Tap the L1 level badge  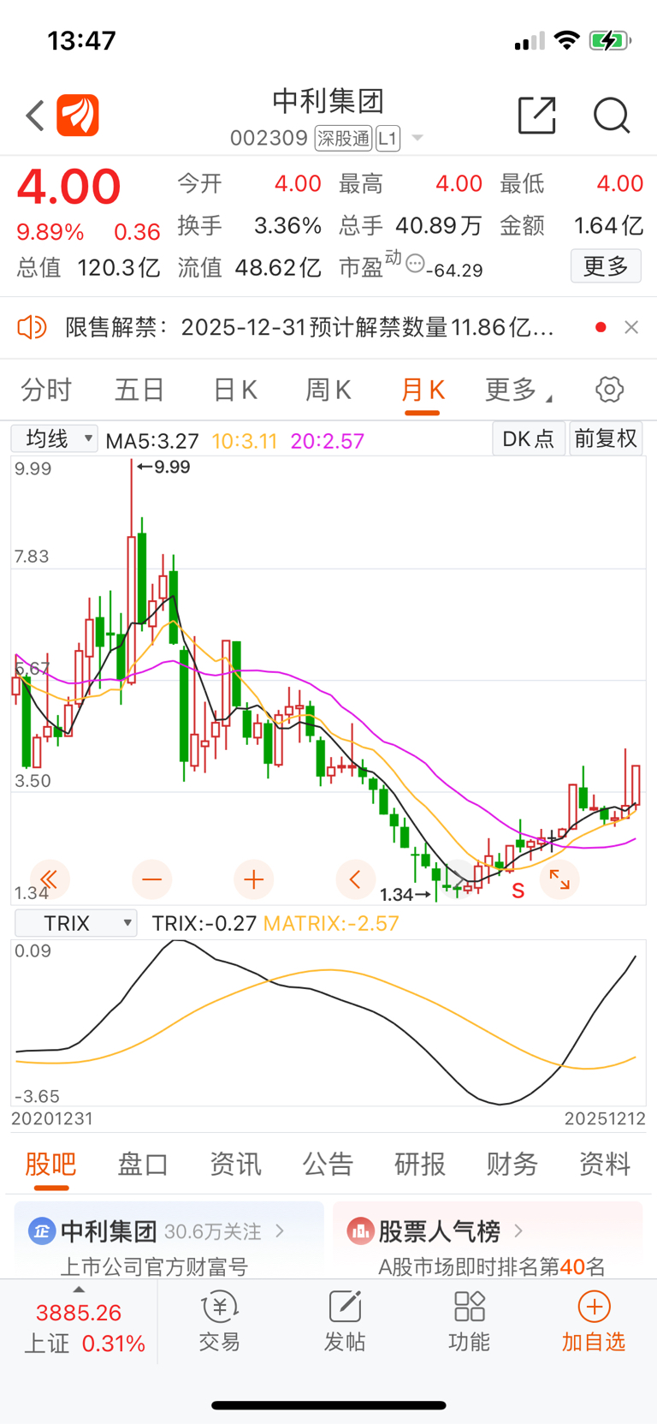coord(388,138)
